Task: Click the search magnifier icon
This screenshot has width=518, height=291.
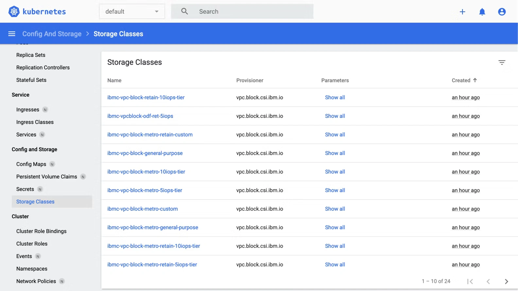Action: 184,11
